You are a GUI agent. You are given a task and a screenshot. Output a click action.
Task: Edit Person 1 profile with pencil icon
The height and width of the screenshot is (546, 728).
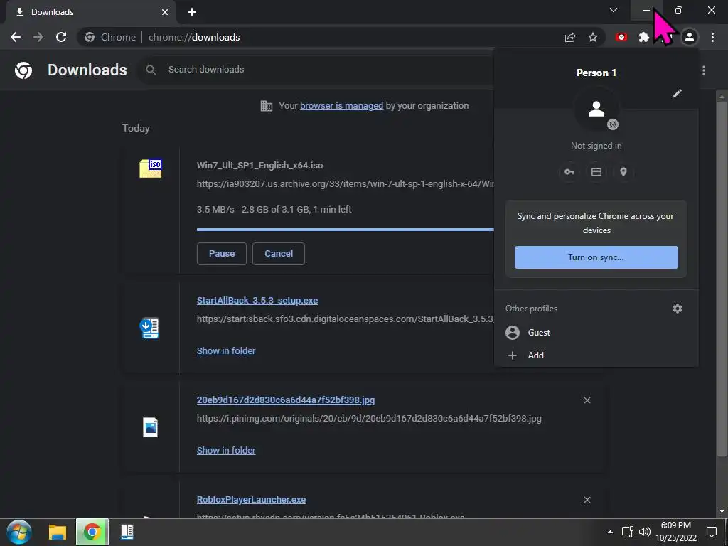[678, 93]
